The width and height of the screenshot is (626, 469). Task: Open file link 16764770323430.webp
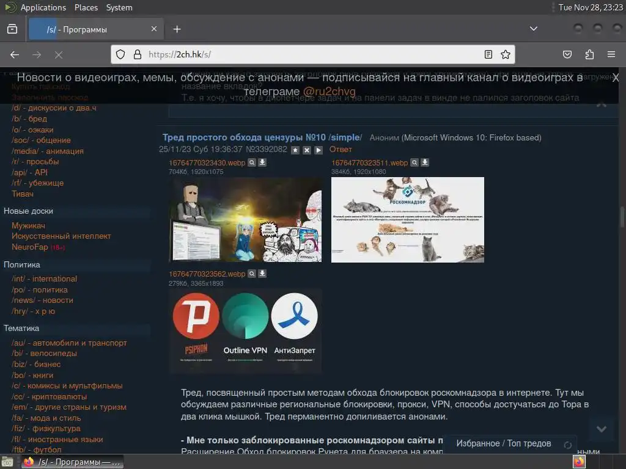[207, 162]
